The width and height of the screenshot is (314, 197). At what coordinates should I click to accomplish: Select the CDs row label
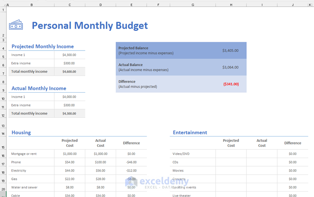click(x=175, y=162)
